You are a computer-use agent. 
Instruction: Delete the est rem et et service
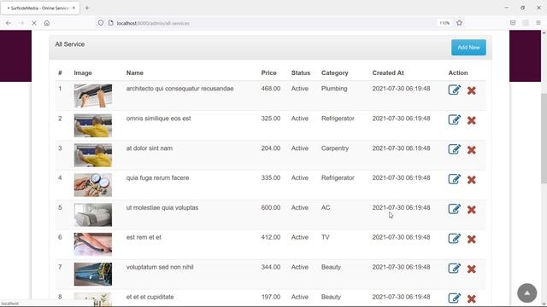pos(471,240)
